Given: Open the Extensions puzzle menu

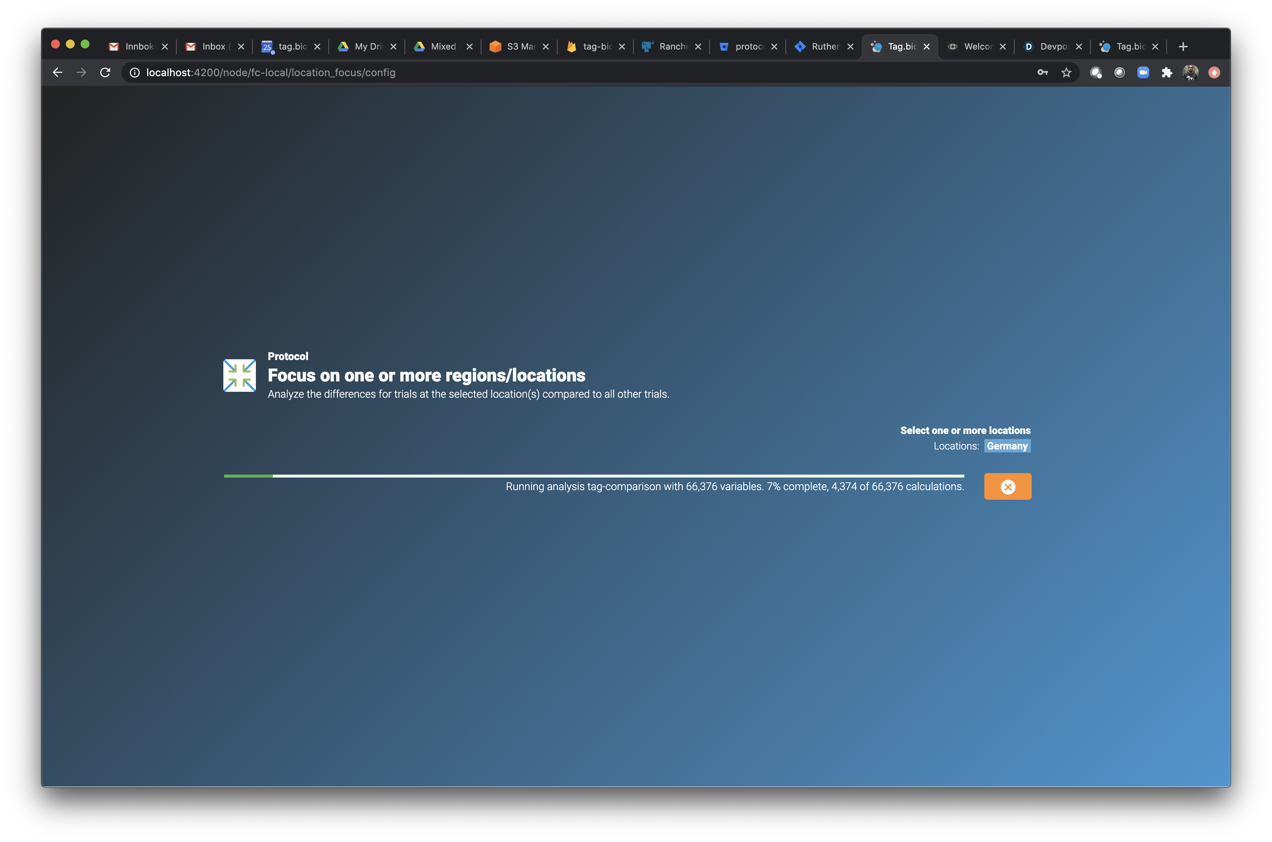Looking at the screenshot, I should click(x=1167, y=72).
